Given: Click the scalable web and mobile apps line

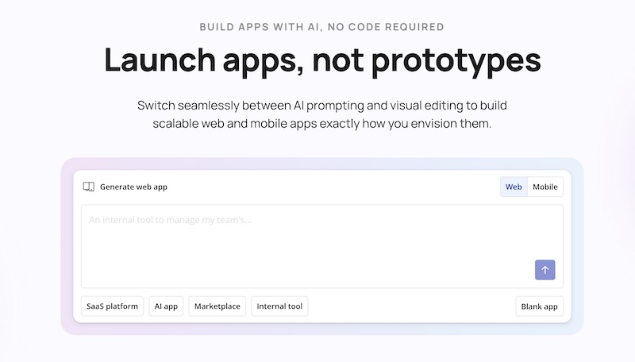Looking at the screenshot, I should [x=322, y=123].
